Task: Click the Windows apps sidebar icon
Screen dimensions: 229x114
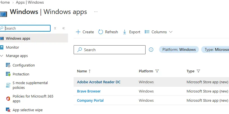Action: (x=2, y=39)
